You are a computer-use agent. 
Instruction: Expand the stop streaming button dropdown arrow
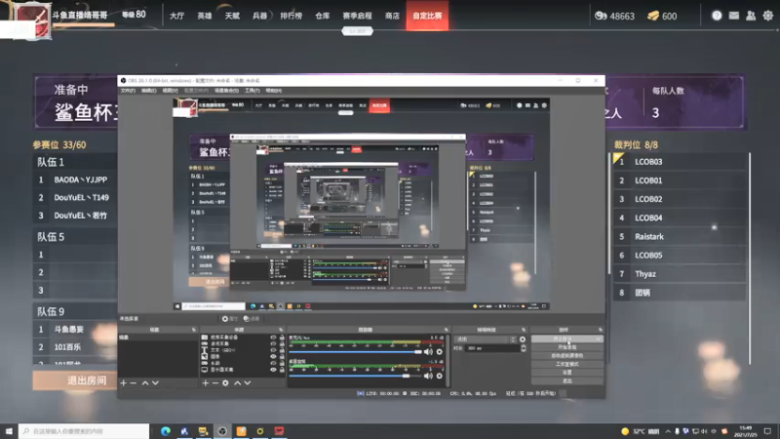coord(598,339)
